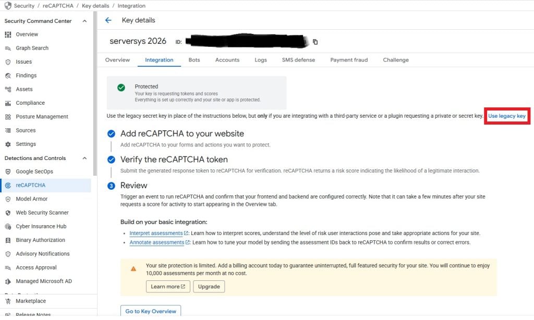534x320 pixels.
Task: Click the Managed Microsoft AD icon
Action: pyautogui.click(x=8, y=281)
